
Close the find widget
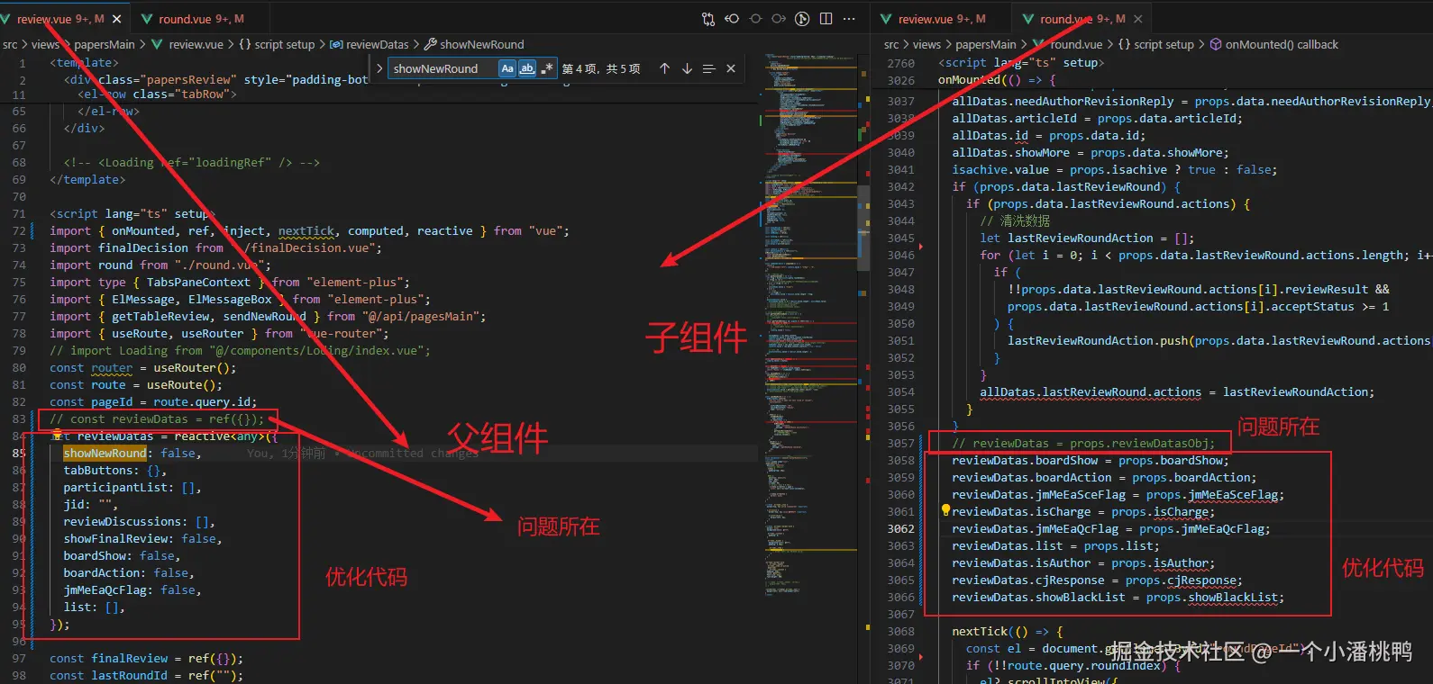[x=731, y=68]
